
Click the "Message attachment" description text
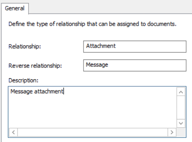37,92
